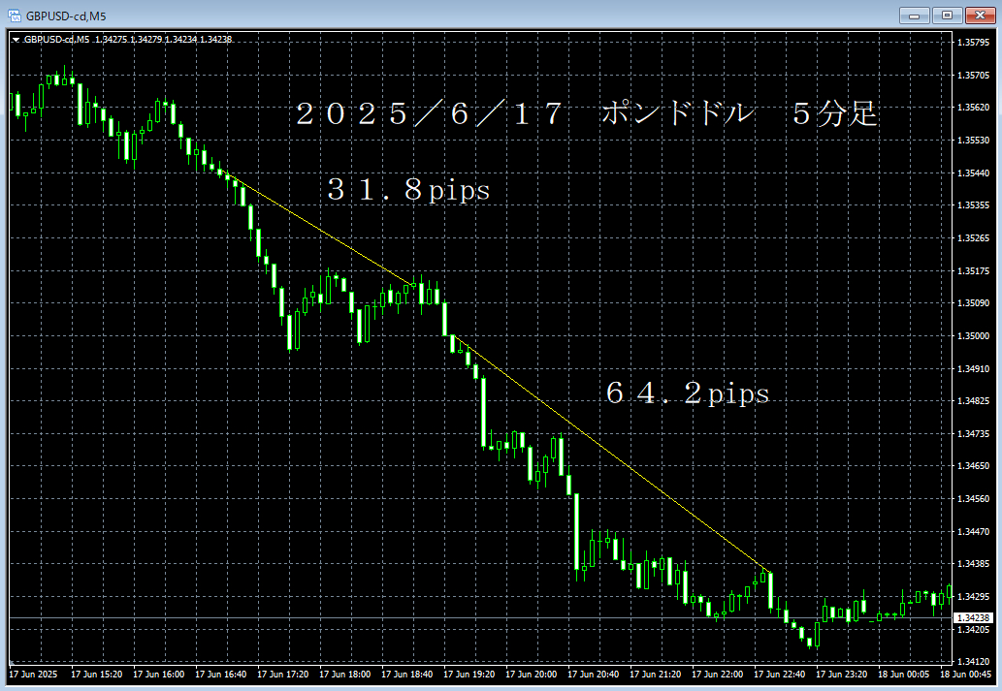
Task: Click the '17 Jun 16:40' time axis label
Action: 220,675
